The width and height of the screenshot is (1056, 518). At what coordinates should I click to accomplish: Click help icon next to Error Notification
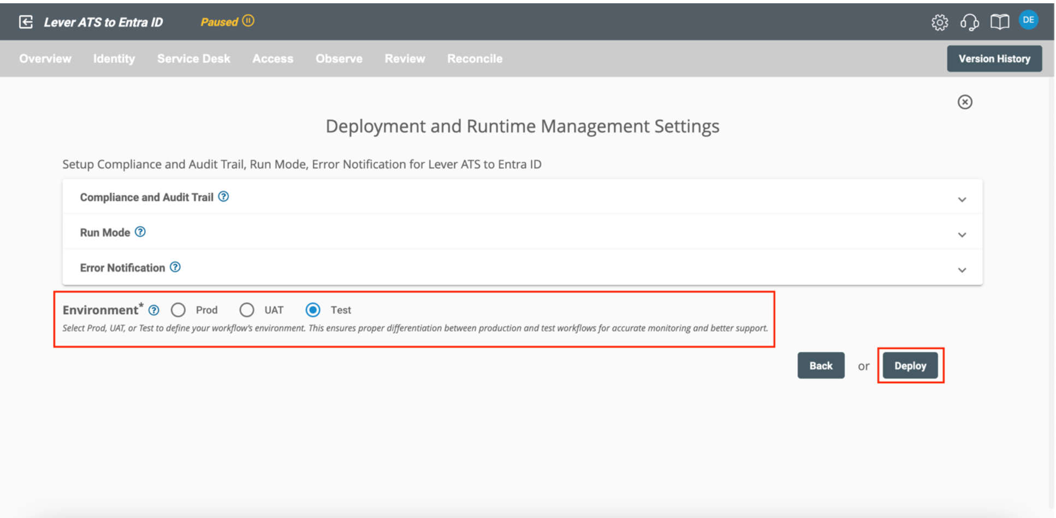pos(175,267)
